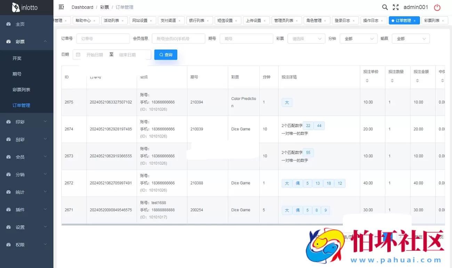Viewport: 452px width, 268px height.
Task: Click the blue 查询 search button
Action: click(x=166, y=55)
